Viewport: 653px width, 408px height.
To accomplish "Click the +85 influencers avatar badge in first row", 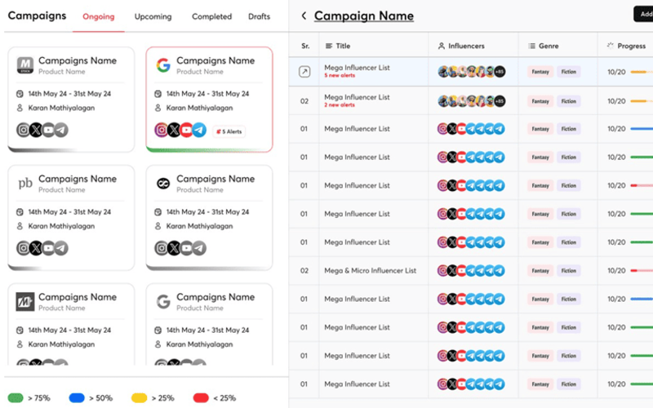I will 500,72.
